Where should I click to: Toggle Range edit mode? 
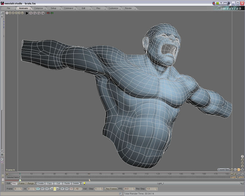coord(31,183)
